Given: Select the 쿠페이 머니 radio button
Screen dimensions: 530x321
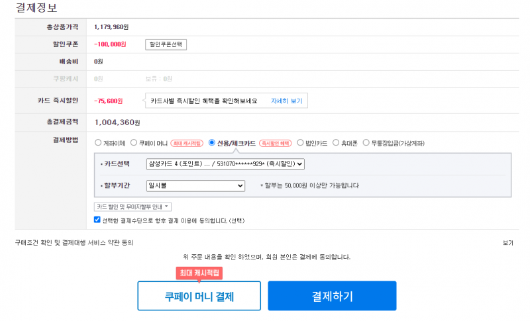Looking at the screenshot, I should 134,143.
